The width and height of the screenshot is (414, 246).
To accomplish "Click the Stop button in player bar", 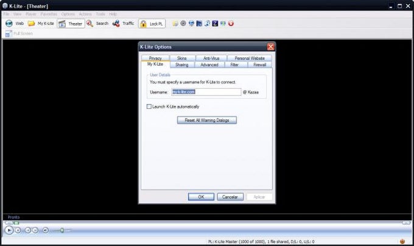I will (x=18, y=230).
